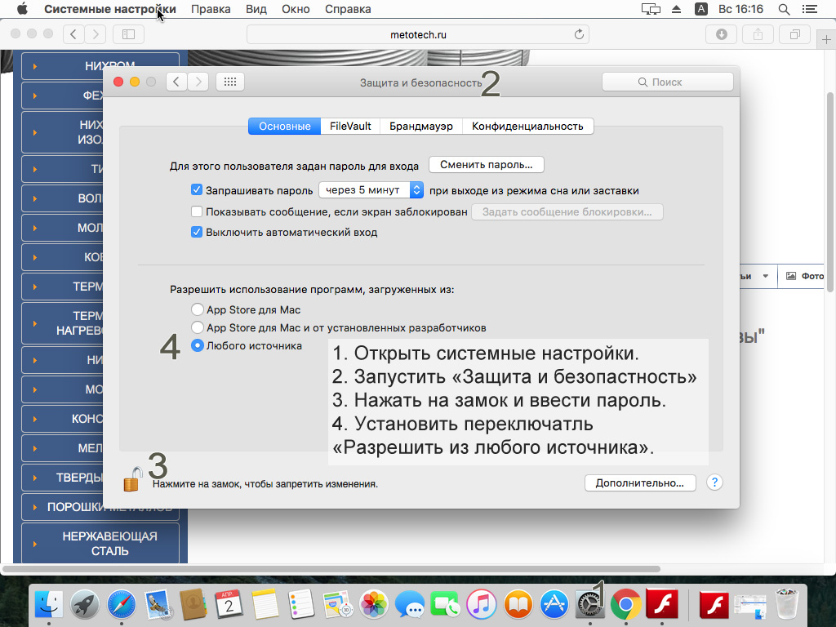Switch to the FileVault tab
This screenshot has width=836, height=627.
(x=350, y=127)
